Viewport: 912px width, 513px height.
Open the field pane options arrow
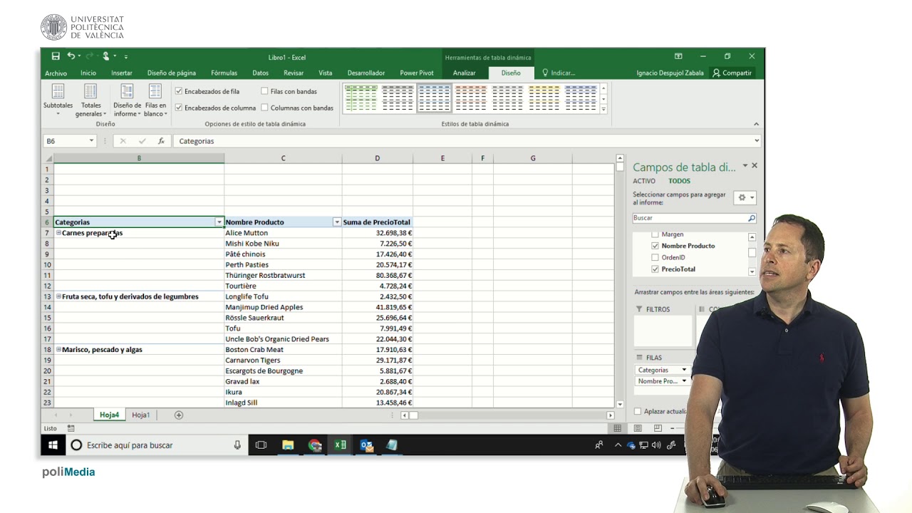tap(745, 166)
